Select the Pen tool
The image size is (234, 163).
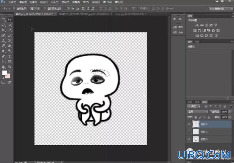(3, 56)
